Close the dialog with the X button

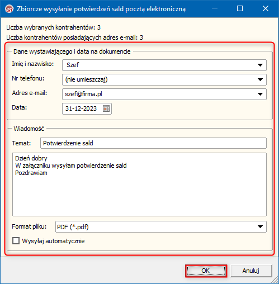(x=266, y=8)
